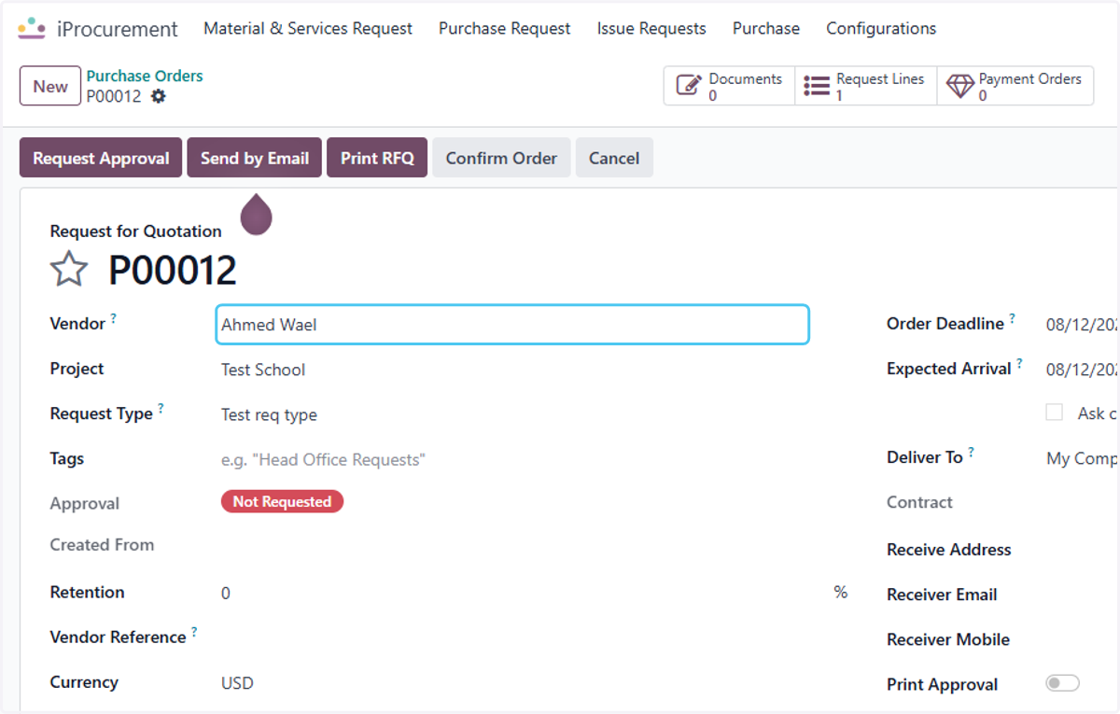Open the Request Lines smart button
Viewport: 1120px width, 714px height.
(866, 86)
